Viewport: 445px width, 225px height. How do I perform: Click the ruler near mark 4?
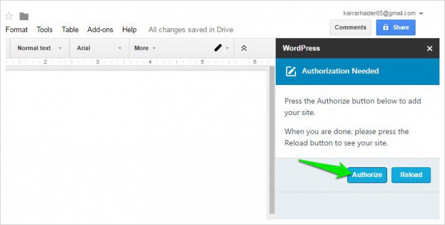coord(150,62)
